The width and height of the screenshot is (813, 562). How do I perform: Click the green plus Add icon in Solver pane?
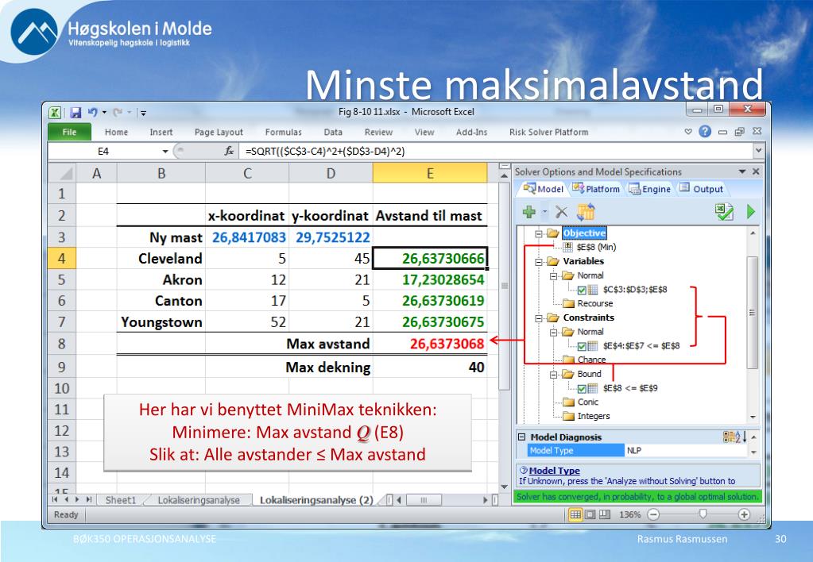[x=528, y=212]
